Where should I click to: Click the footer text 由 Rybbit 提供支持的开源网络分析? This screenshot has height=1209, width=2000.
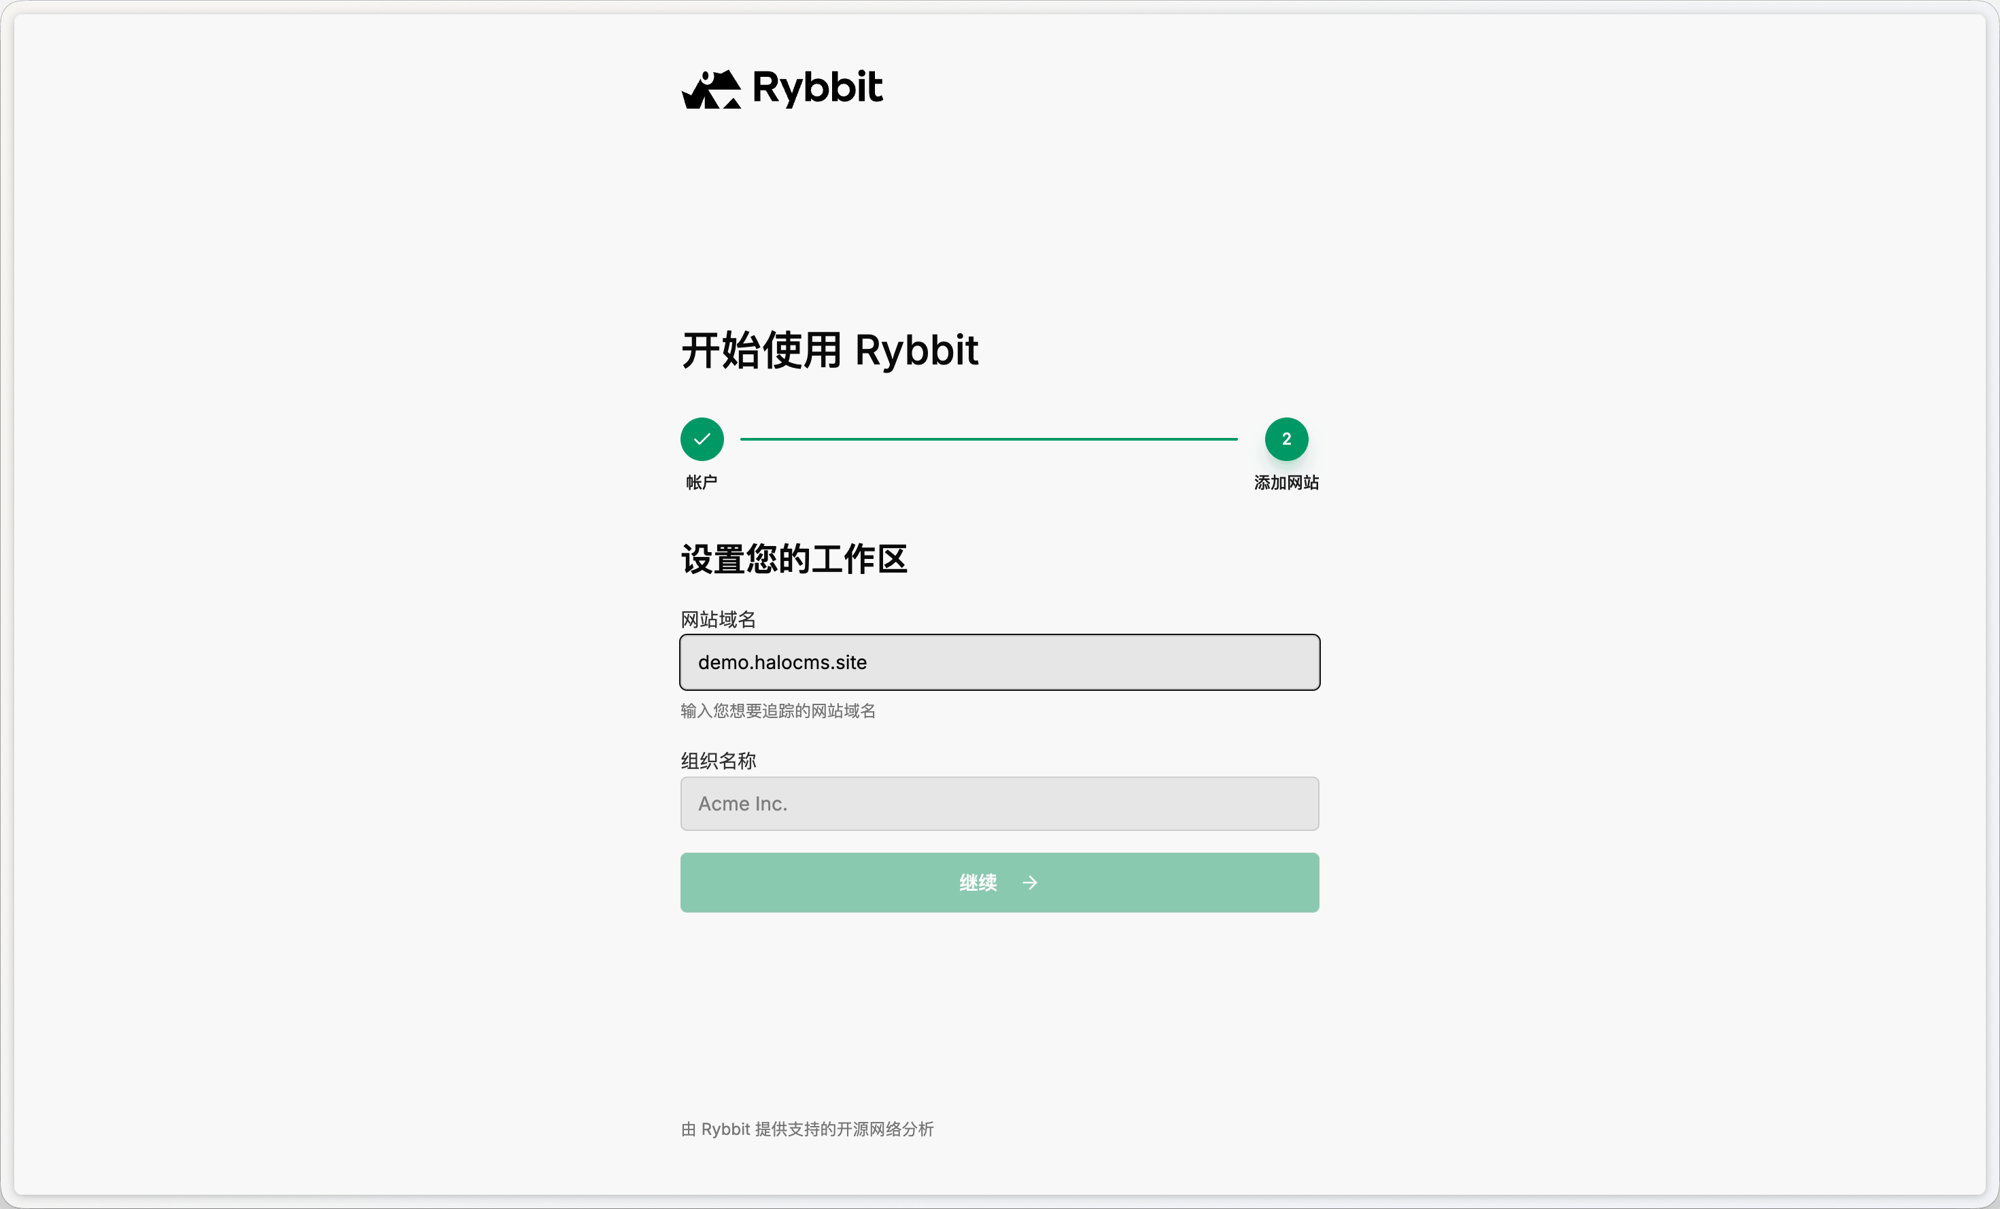[807, 1129]
